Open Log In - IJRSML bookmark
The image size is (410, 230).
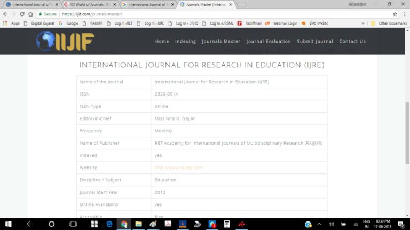pyautogui.click(x=218, y=23)
